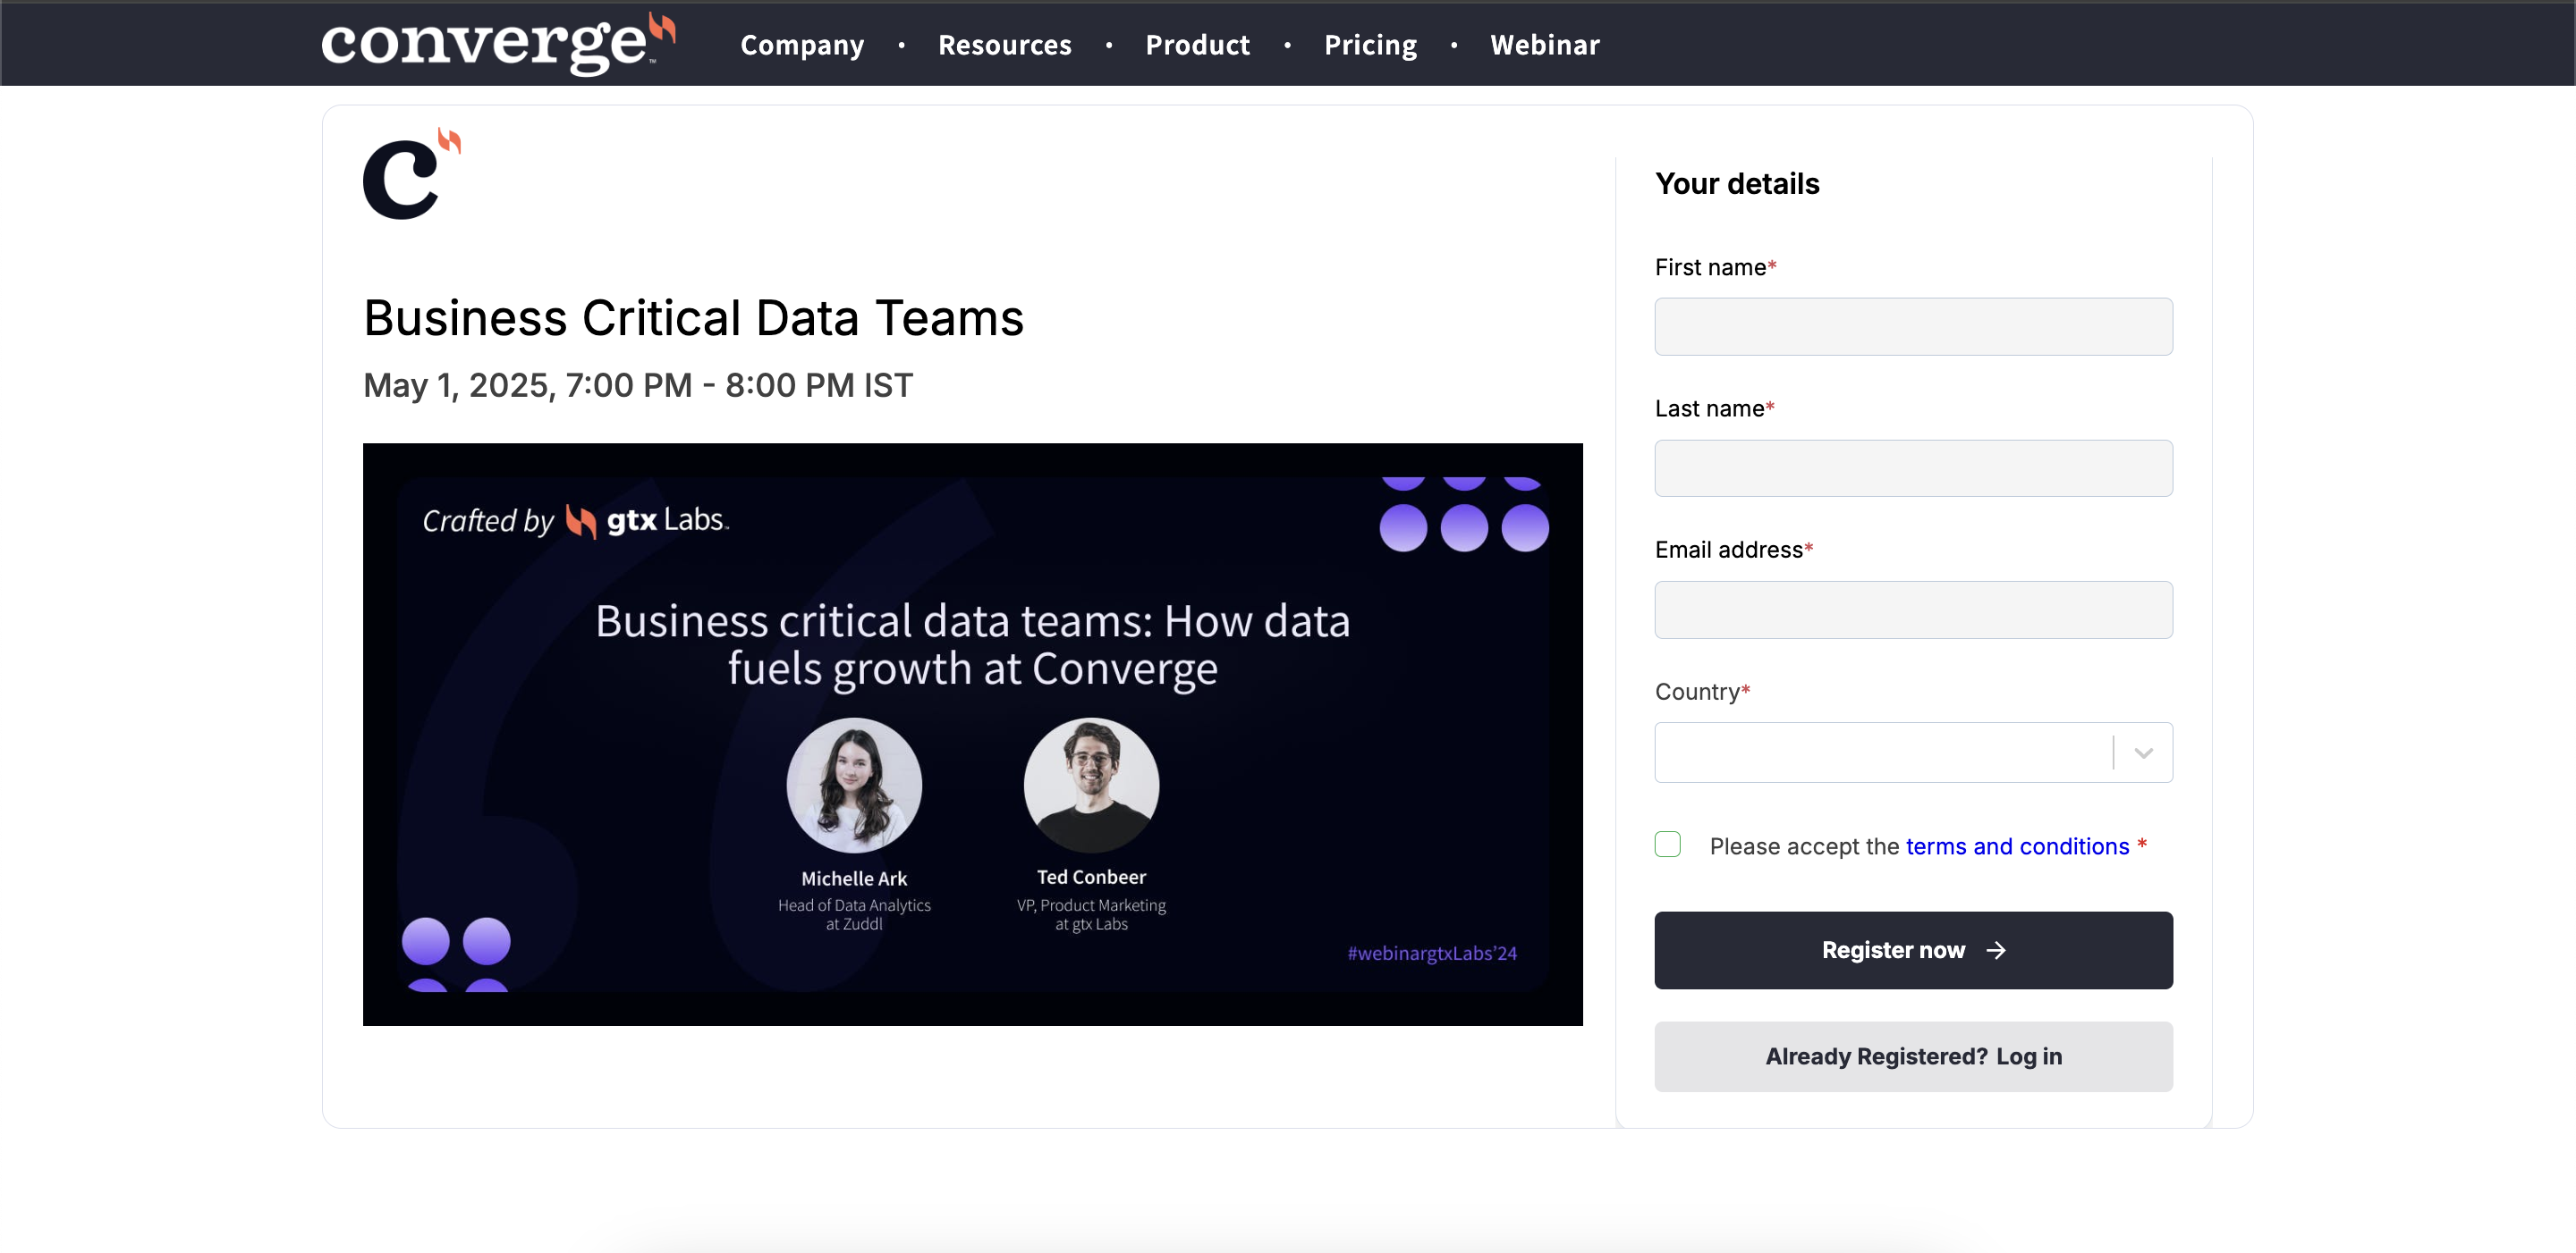Open the terms and conditions link

(x=2016, y=846)
